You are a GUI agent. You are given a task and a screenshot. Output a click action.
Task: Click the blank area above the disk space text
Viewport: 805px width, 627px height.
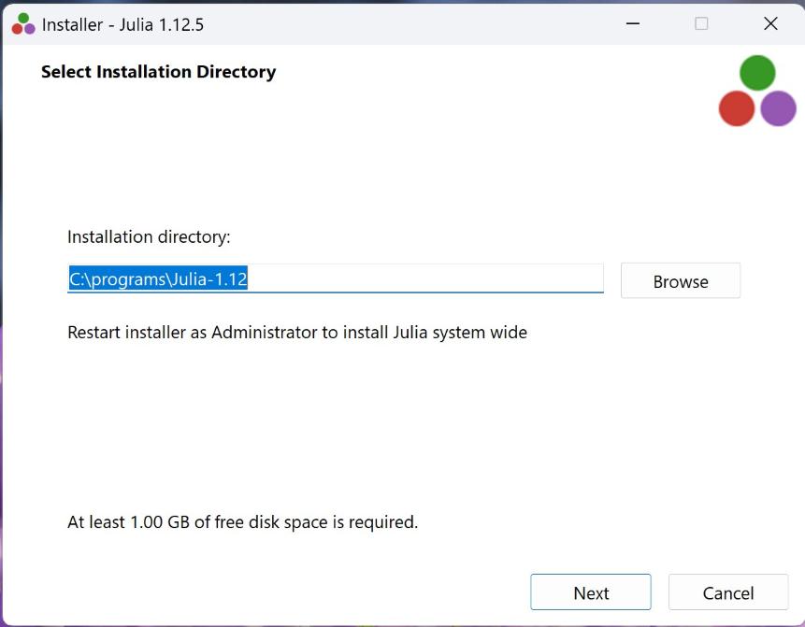pyautogui.click(x=374, y=430)
